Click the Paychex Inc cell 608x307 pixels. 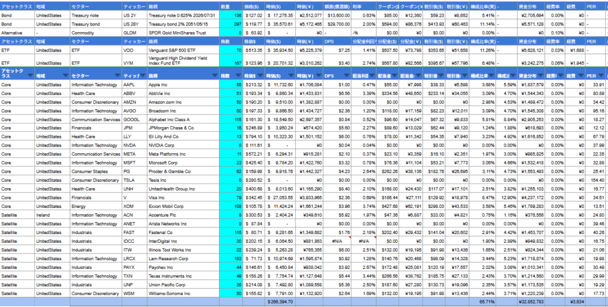coord(183,267)
